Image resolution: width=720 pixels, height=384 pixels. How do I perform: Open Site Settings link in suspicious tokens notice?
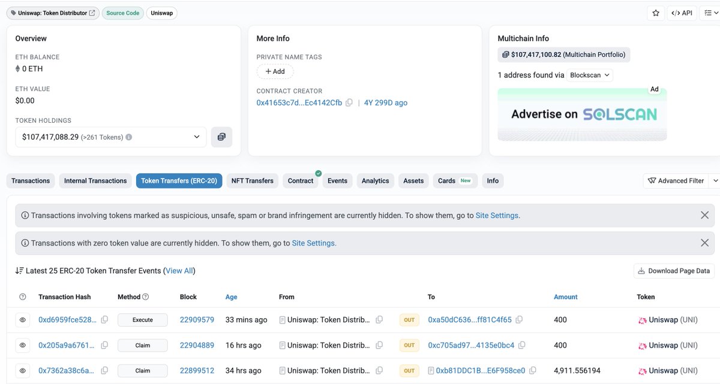click(497, 216)
